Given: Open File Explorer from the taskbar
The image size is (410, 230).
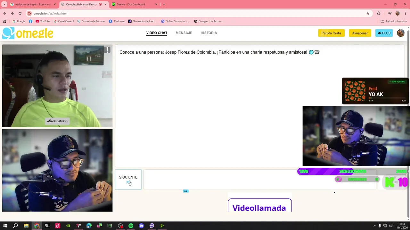Looking at the screenshot, I should (26, 226).
